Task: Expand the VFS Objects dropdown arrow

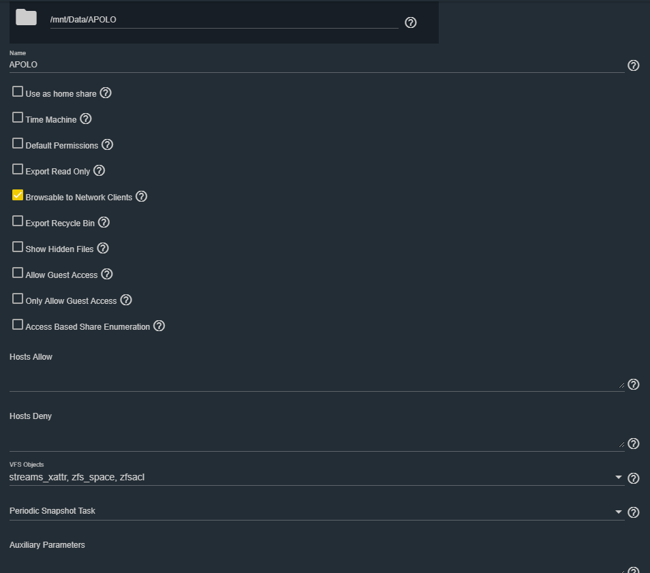Action: click(618, 478)
